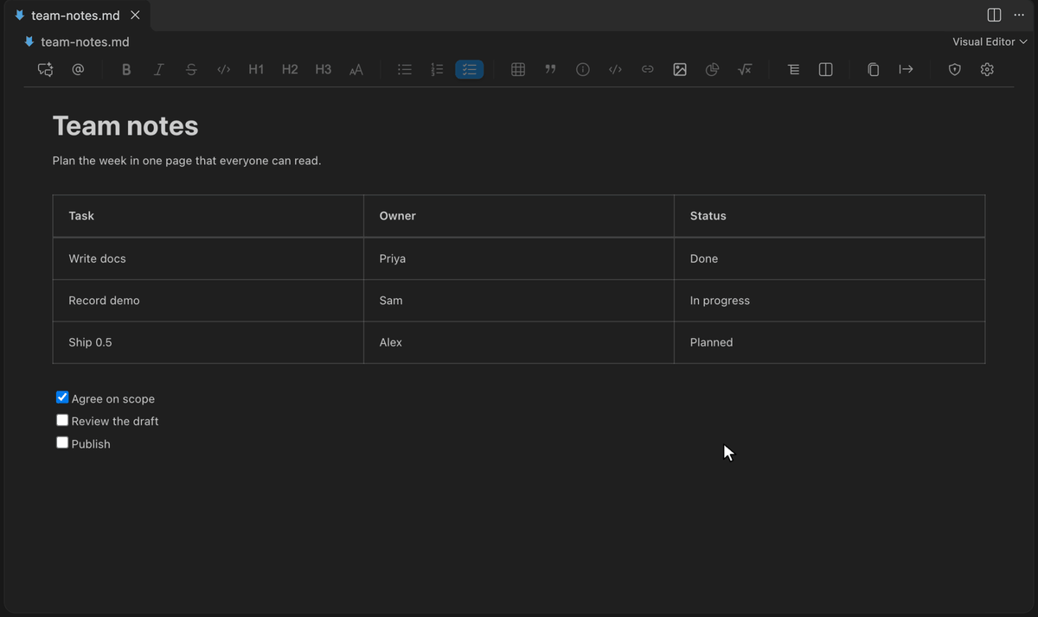Insert an info callout
The width and height of the screenshot is (1038, 617).
coord(583,69)
